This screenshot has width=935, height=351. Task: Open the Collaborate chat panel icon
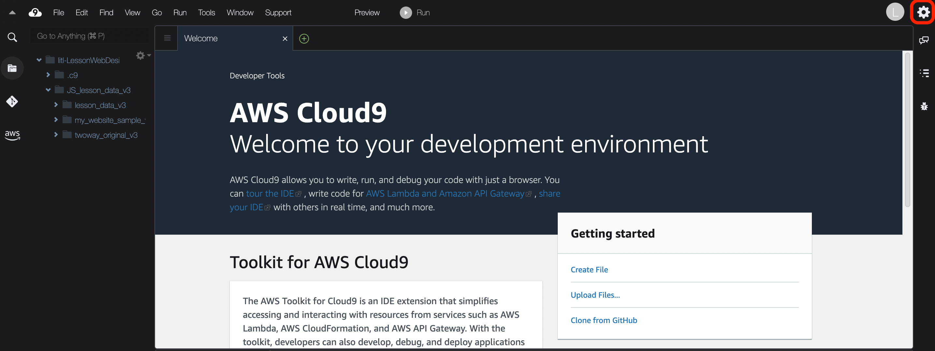click(x=924, y=40)
